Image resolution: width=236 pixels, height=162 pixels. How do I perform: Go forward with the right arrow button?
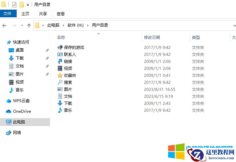click(x=14, y=26)
